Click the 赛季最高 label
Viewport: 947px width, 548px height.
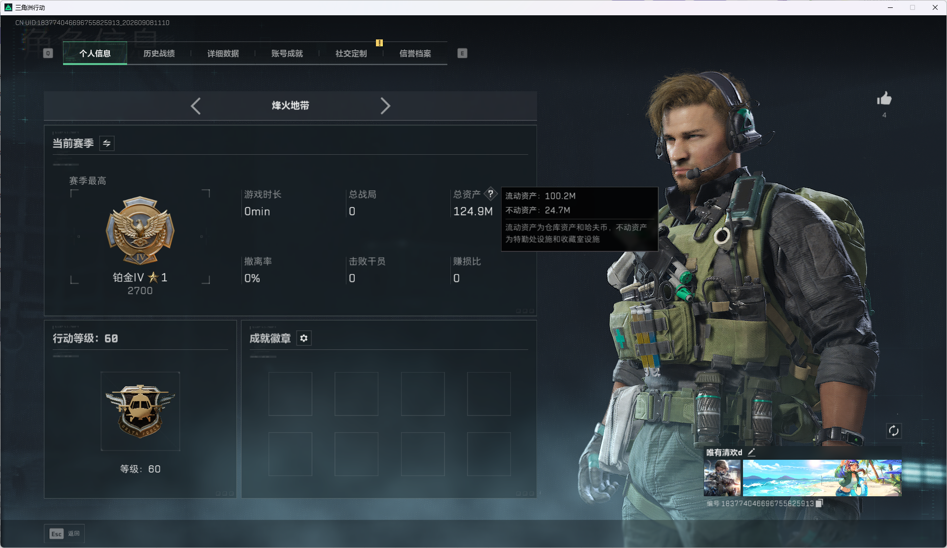(x=88, y=181)
